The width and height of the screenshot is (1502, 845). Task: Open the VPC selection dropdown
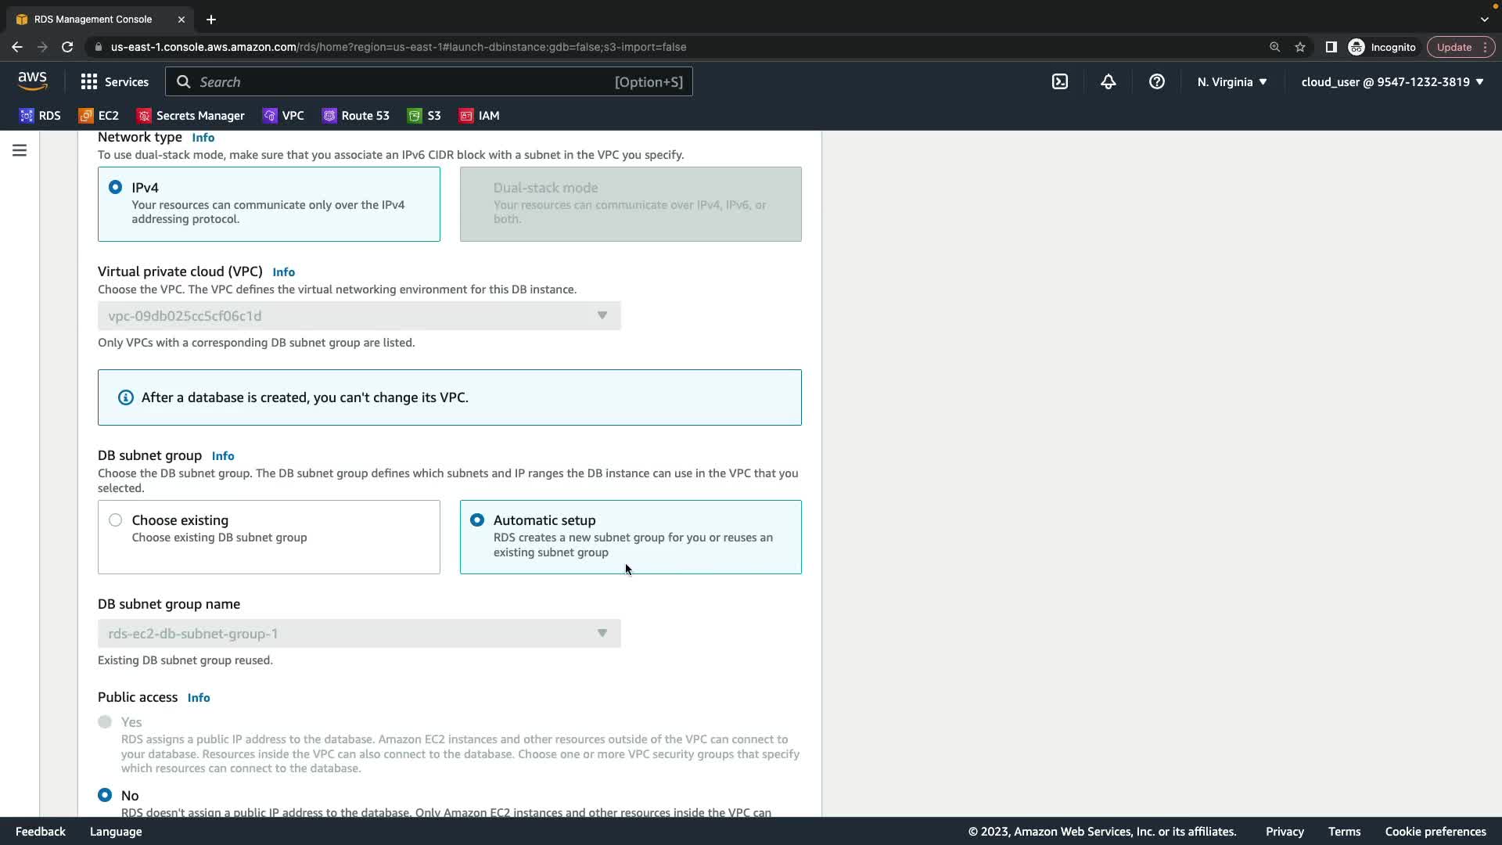359,316
